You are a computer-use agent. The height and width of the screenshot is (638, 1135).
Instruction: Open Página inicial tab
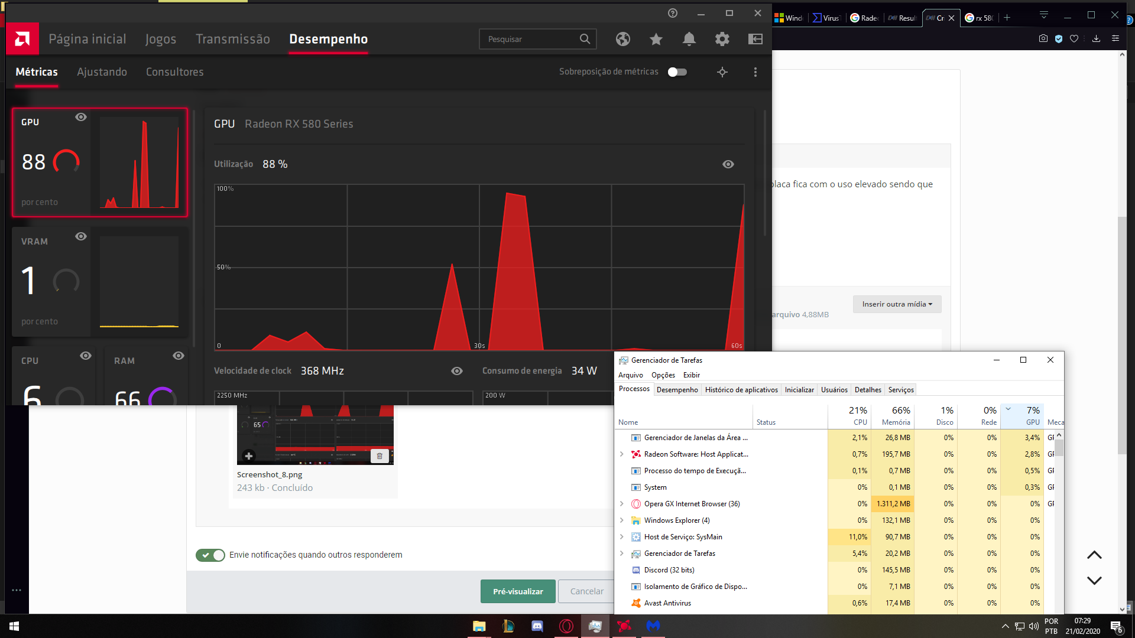click(87, 39)
